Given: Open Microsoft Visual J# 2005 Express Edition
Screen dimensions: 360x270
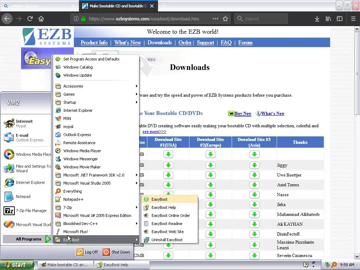Looking at the screenshot, I should pyautogui.click(x=96, y=216).
